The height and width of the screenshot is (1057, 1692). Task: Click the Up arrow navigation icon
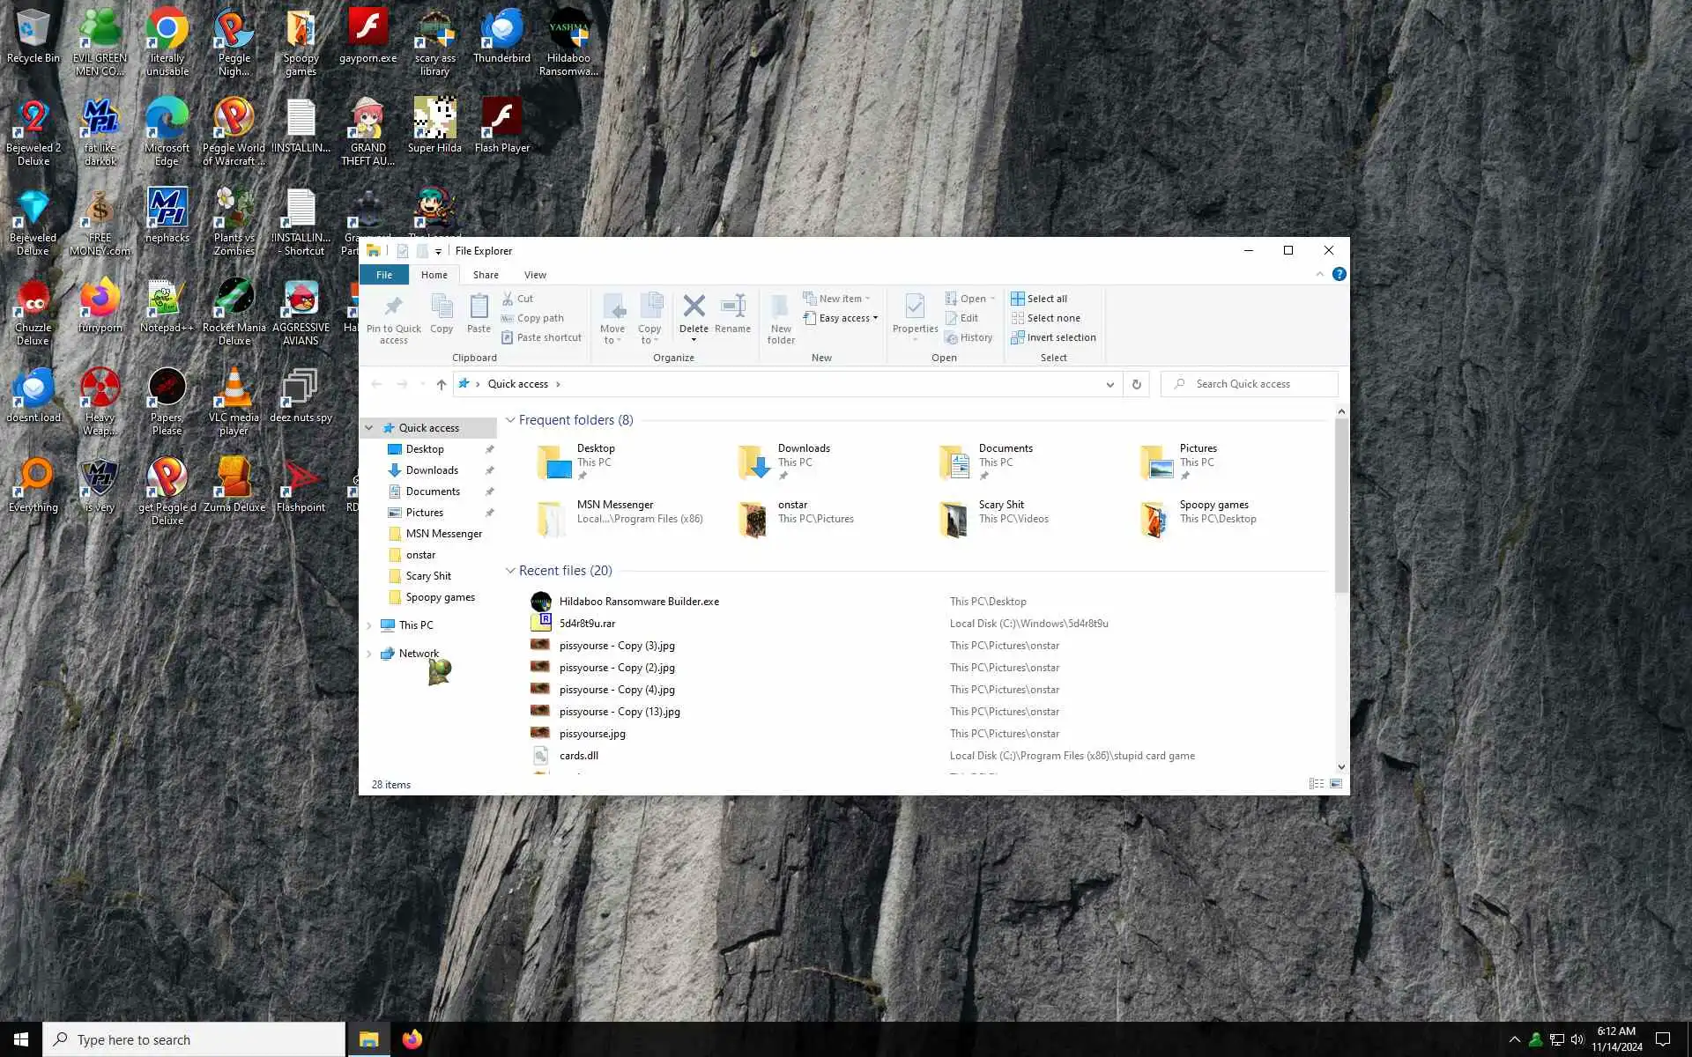442,384
